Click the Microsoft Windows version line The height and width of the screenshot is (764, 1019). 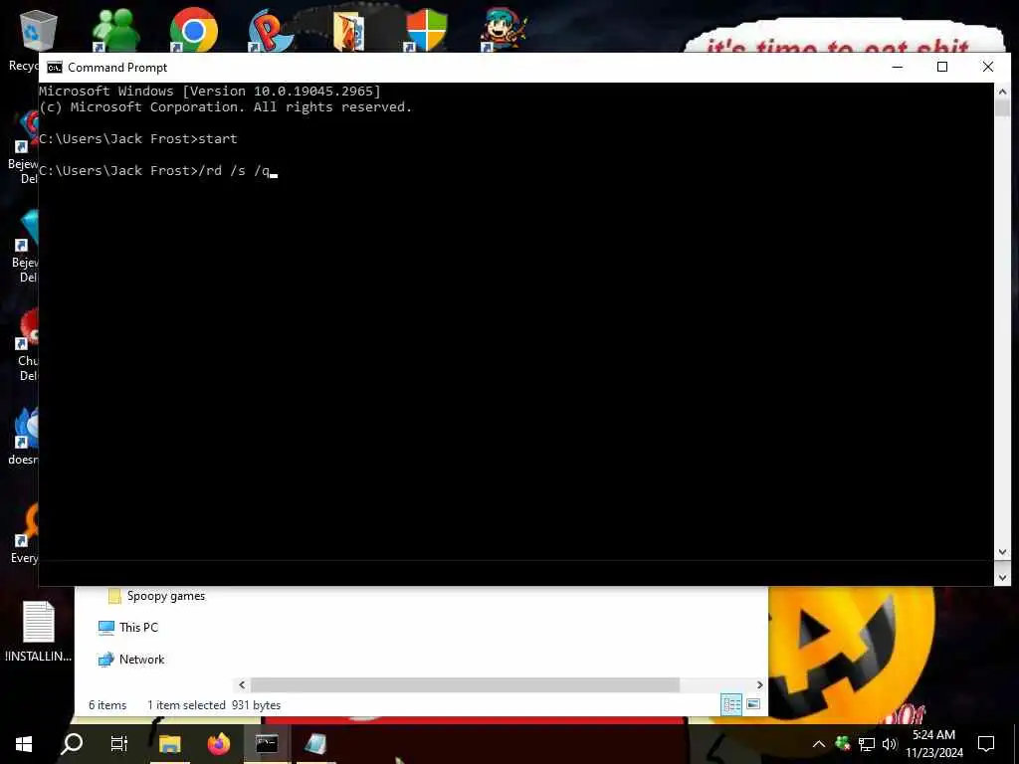point(209,91)
